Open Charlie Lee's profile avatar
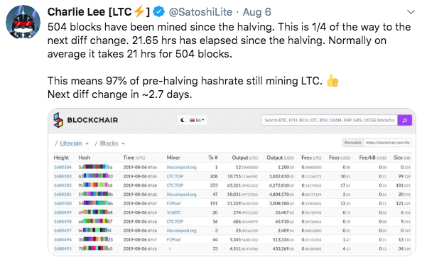422x262 pixels. pos(23,22)
